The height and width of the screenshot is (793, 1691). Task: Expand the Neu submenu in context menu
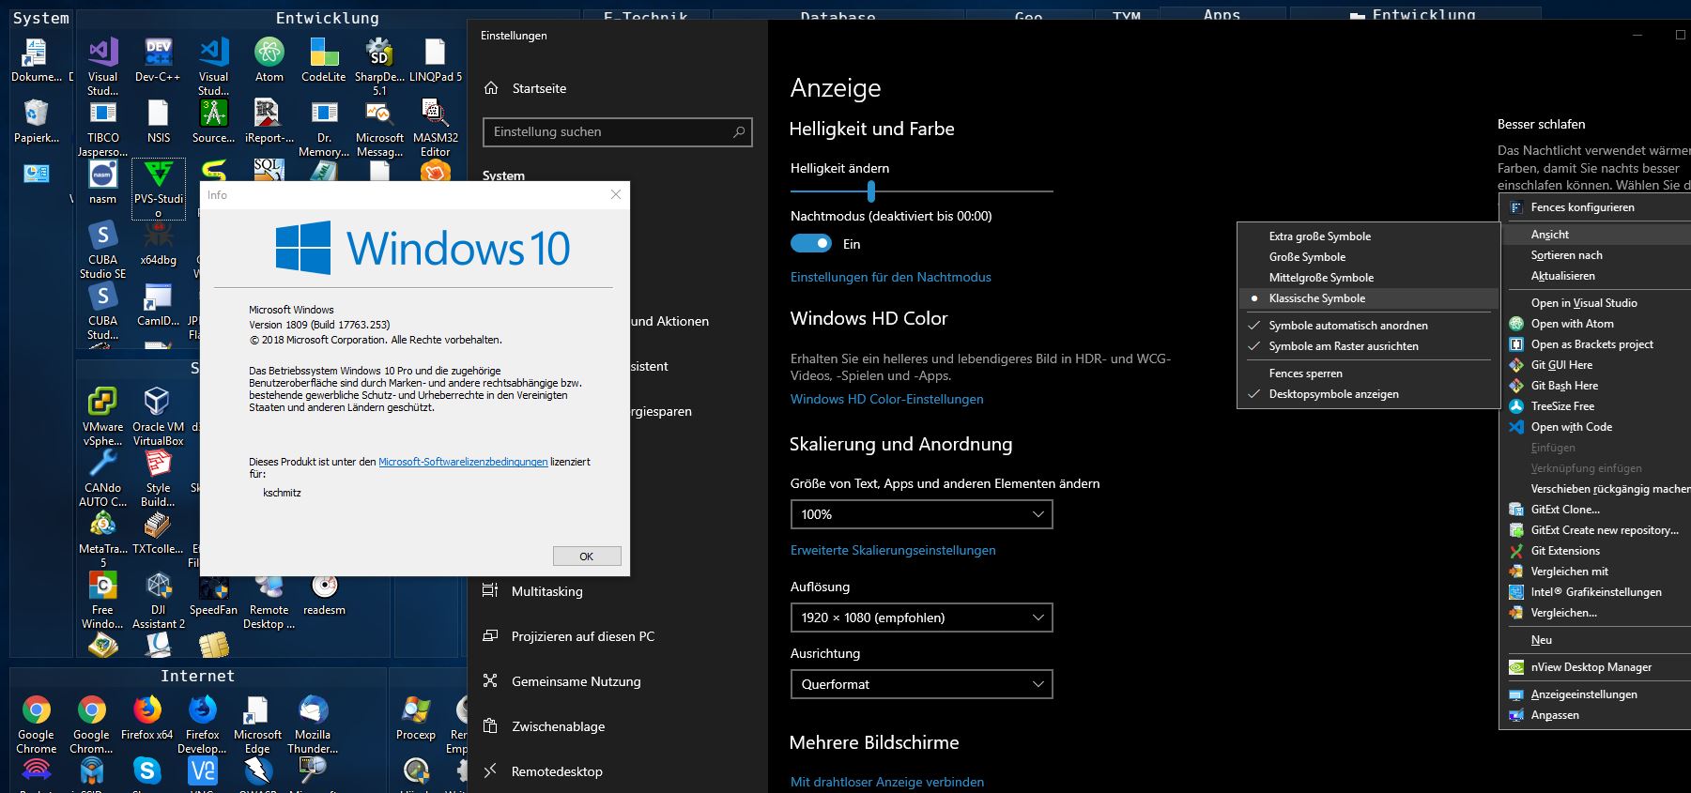(1596, 640)
